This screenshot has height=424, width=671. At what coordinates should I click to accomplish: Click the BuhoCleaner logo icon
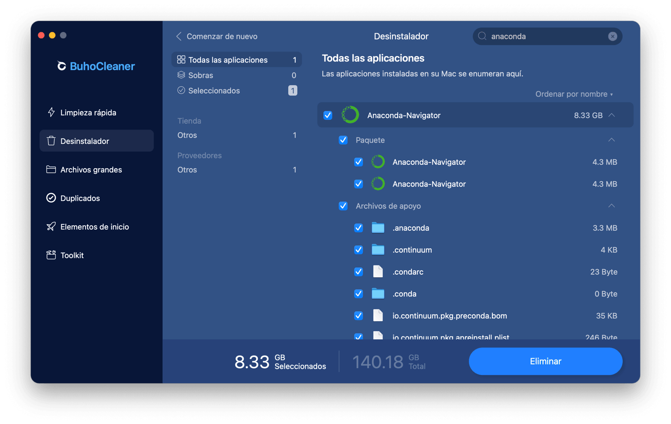(x=62, y=66)
